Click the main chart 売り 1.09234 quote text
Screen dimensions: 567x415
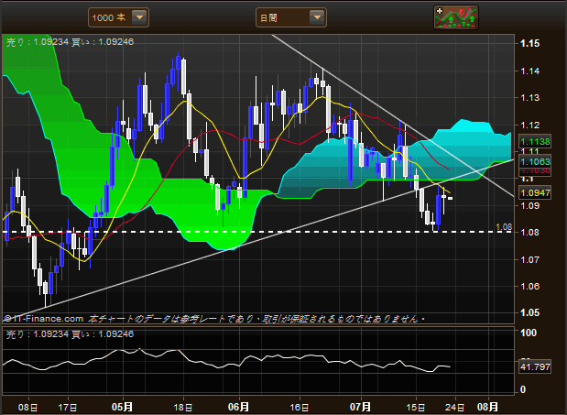coord(38,42)
